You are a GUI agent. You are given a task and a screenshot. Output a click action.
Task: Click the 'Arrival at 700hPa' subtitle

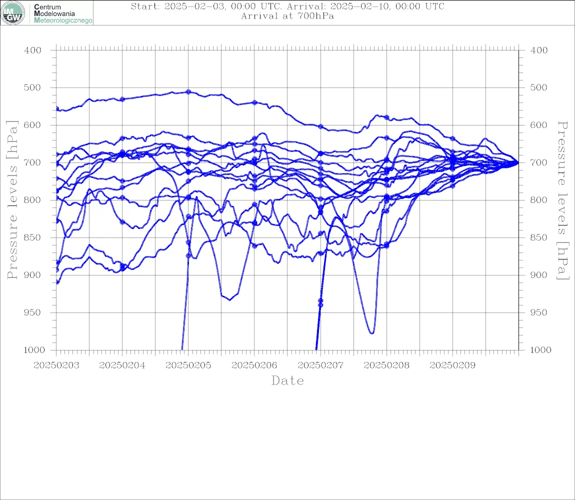pos(287,16)
